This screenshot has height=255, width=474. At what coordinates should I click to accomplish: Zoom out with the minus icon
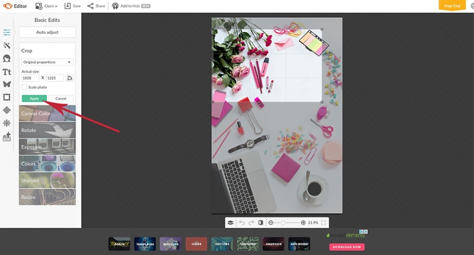pos(271,223)
